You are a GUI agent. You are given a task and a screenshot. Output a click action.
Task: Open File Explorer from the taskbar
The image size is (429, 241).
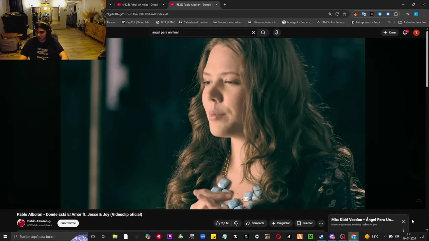pyautogui.click(x=115, y=237)
